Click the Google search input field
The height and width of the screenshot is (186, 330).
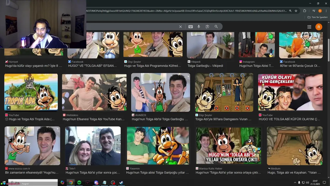point(131,27)
